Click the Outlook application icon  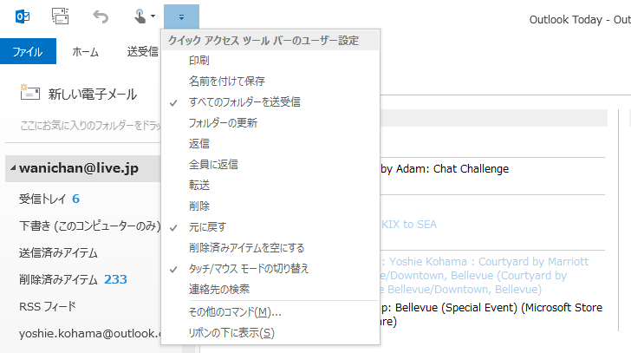23,16
